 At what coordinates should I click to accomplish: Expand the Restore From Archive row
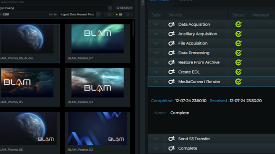[x=156, y=62]
